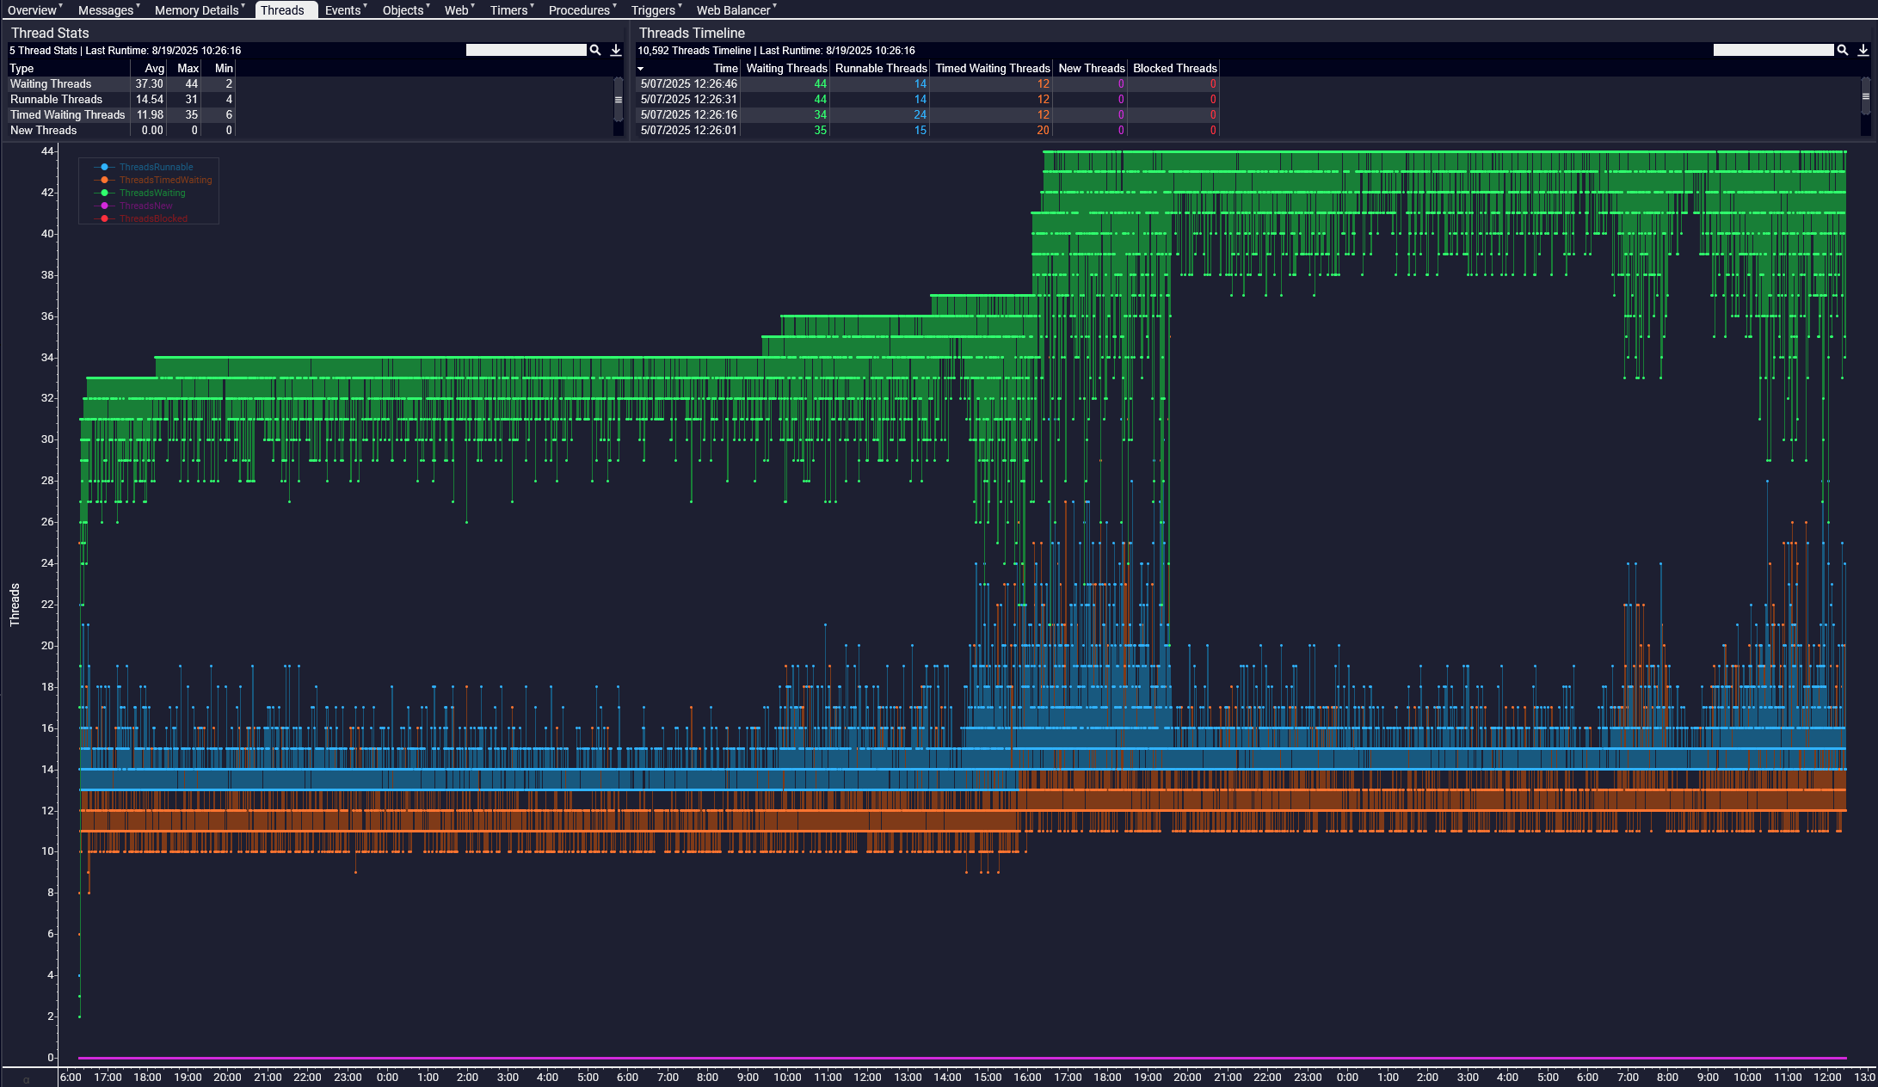Open the Memory Details tab dropdown arrow
Screen dimensions: 1878x1087
tap(243, 6)
